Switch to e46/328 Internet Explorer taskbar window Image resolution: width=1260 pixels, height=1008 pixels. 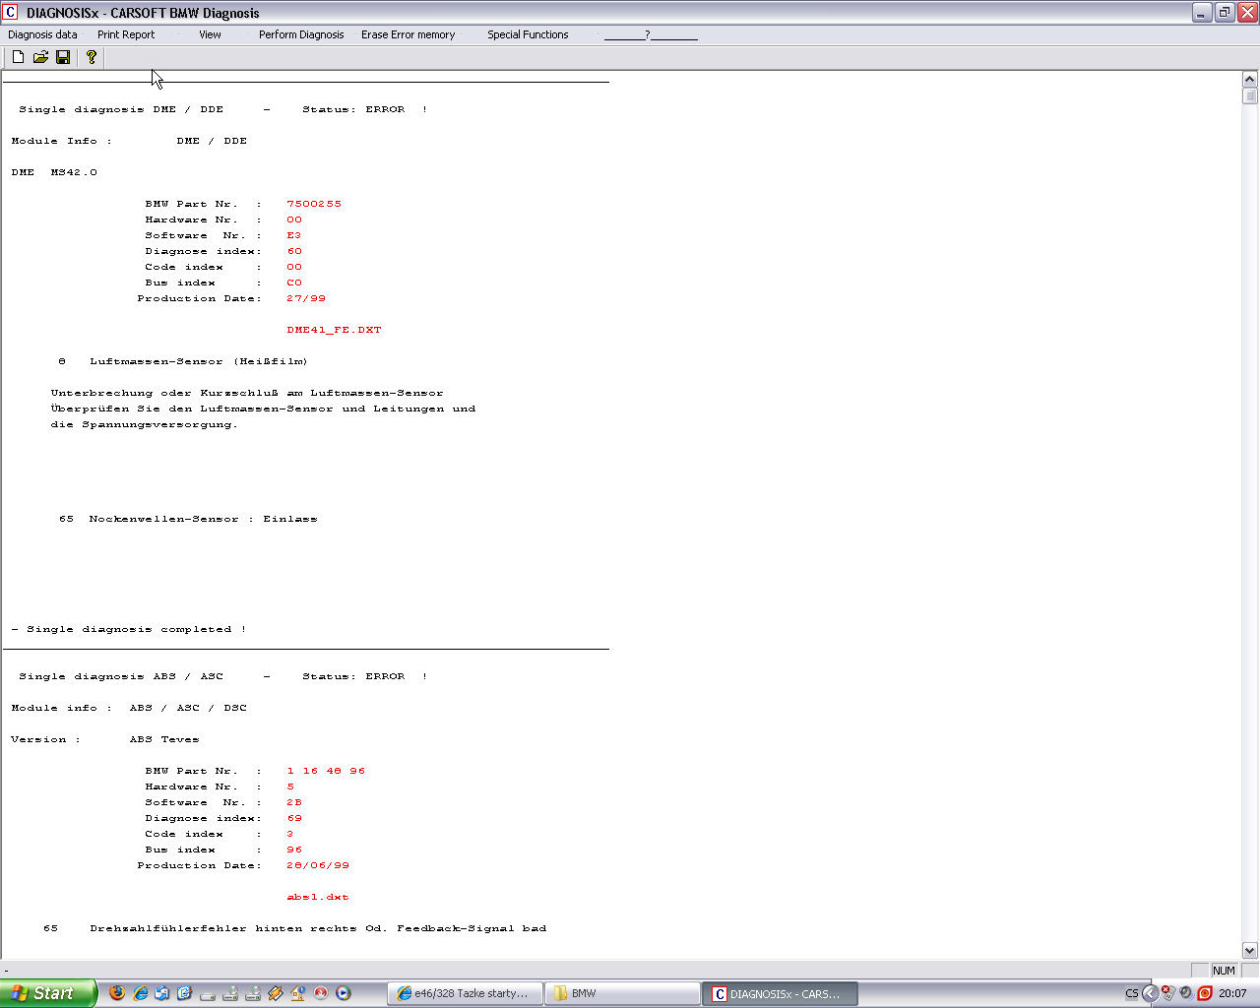pos(465,993)
